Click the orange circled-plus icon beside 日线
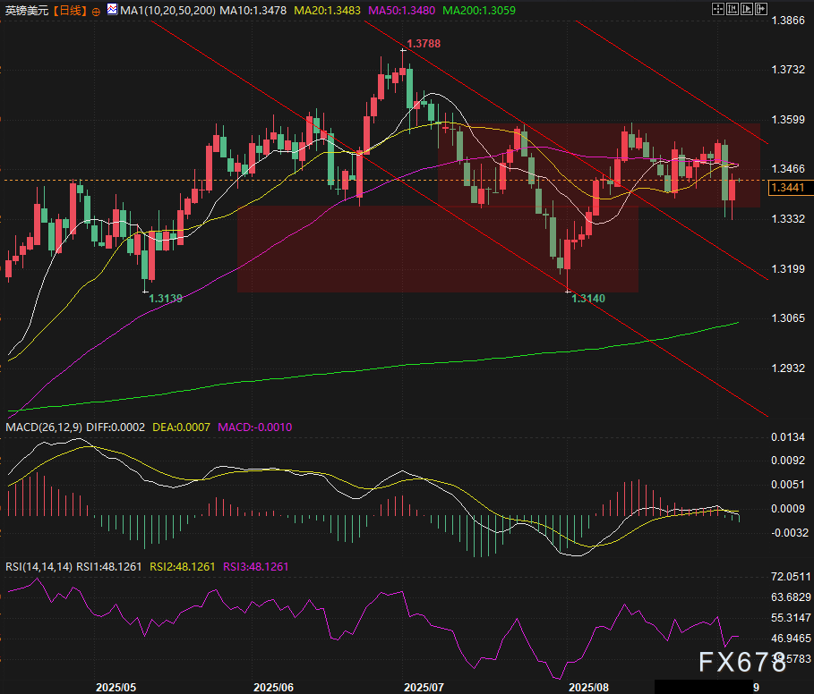This screenshot has width=814, height=694. coord(96,12)
